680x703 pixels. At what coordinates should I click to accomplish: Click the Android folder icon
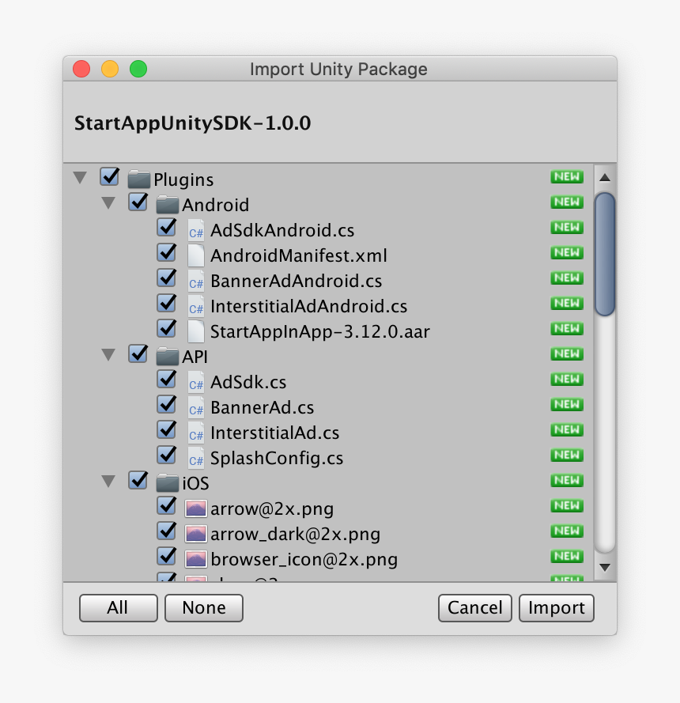click(x=167, y=205)
